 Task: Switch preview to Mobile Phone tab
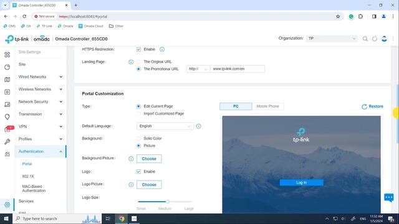pos(267,106)
